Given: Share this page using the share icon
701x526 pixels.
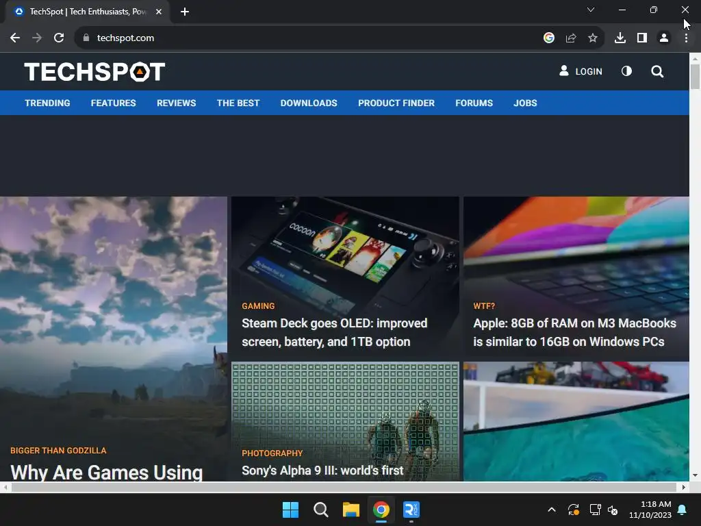Looking at the screenshot, I should pyautogui.click(x=570, y=38).
